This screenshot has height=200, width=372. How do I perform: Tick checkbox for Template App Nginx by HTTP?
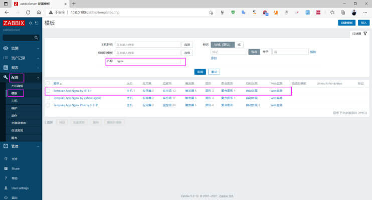coord(48,91)
